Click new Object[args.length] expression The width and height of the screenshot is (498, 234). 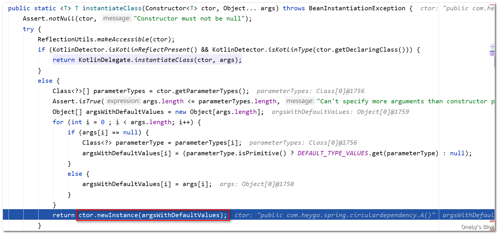(x=218, y=112)
